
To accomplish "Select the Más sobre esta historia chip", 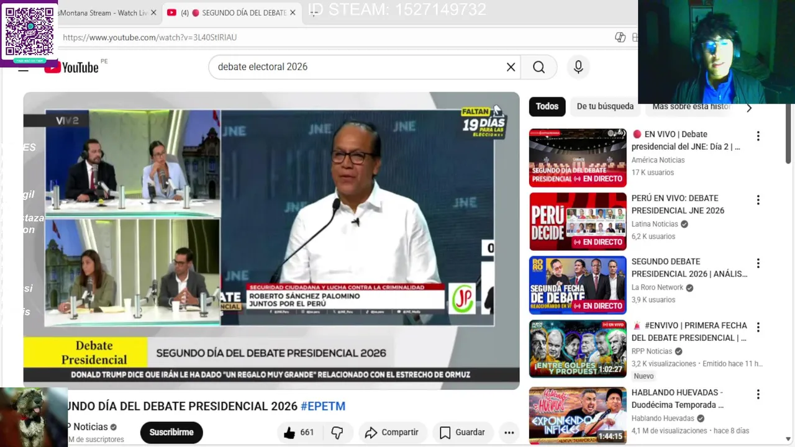I will point(691,106).
